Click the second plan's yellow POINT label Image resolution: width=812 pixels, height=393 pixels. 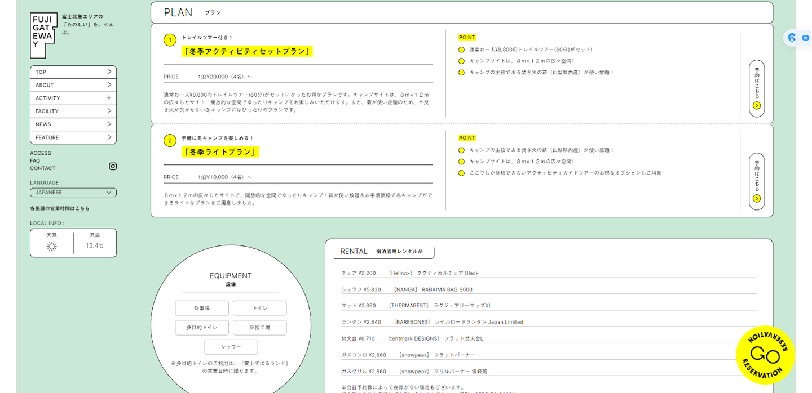click(x=467, y=138)
